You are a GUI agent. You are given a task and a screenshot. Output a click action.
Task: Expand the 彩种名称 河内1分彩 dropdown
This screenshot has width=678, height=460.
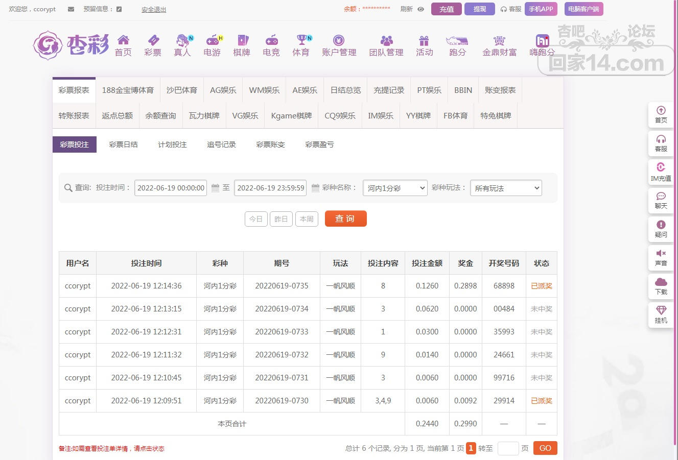(x=394, y=188)
